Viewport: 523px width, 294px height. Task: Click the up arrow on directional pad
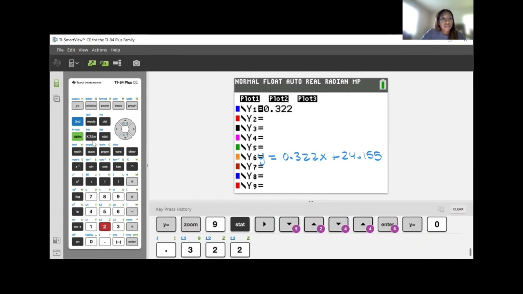125,122
